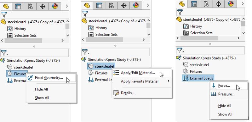
Task: Select Fixtures in the Apply/Edit Material panel
Action: 98,73
